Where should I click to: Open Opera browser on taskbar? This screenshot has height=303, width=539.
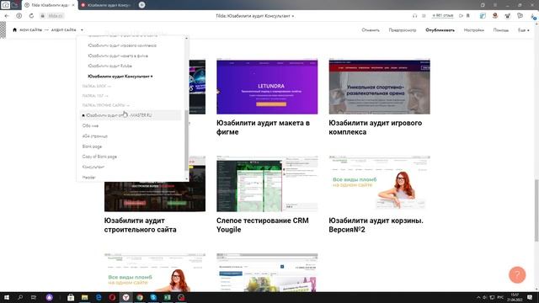coord(112,297)
